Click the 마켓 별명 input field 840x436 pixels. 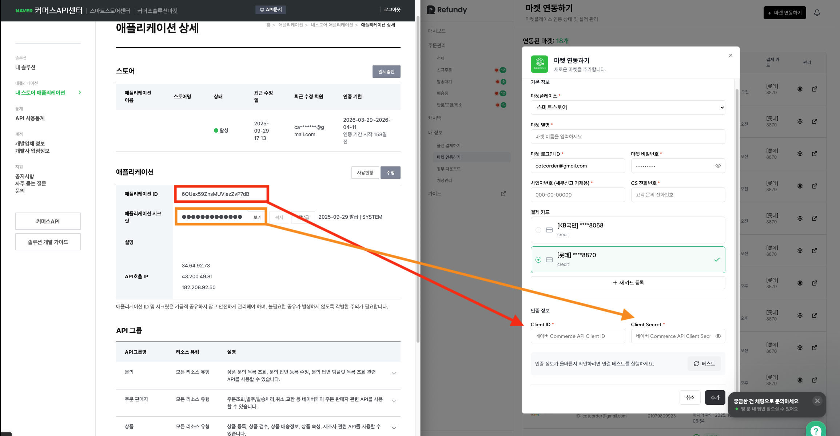(x=628, y=137)
